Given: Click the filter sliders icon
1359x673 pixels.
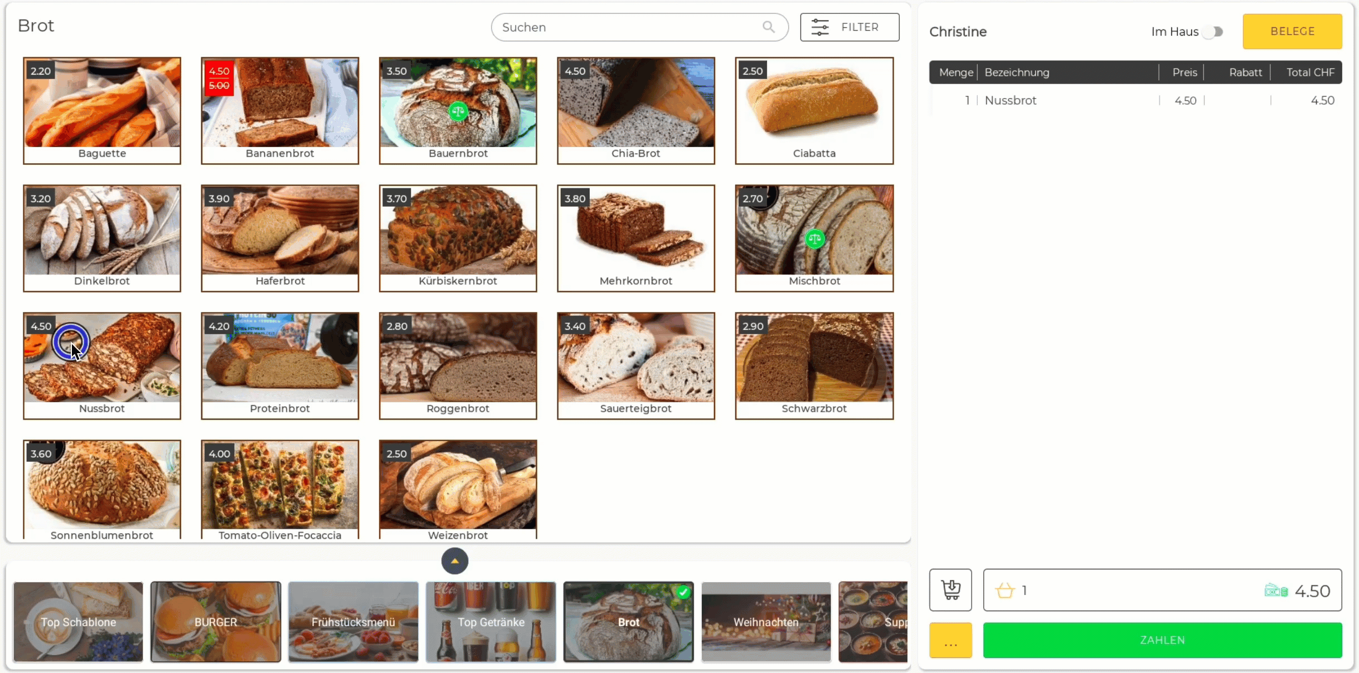Looking at the screenshot, I should pyautogui.click(x=819, y=27).
